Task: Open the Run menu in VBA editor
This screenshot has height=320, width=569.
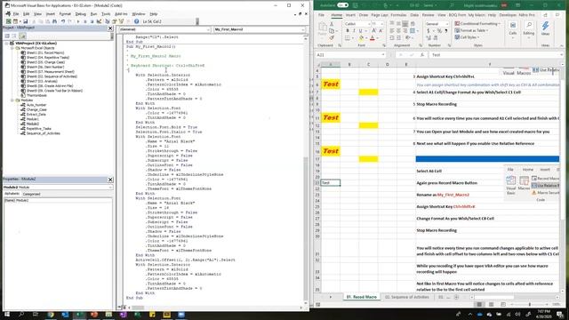Action: pos(93,14)
